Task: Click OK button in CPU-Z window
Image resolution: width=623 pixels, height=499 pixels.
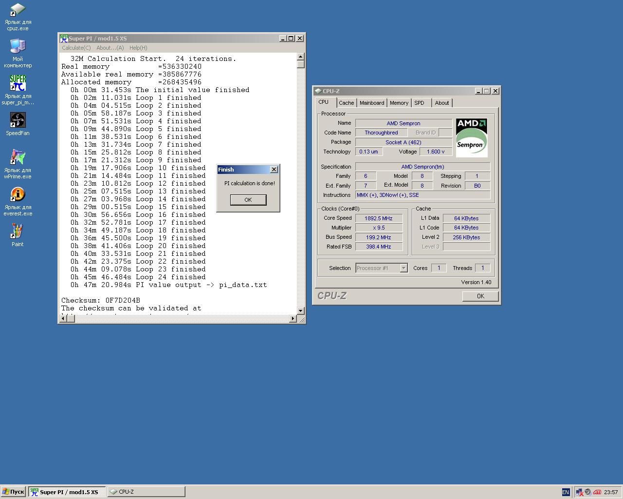Action: [480, 296]
